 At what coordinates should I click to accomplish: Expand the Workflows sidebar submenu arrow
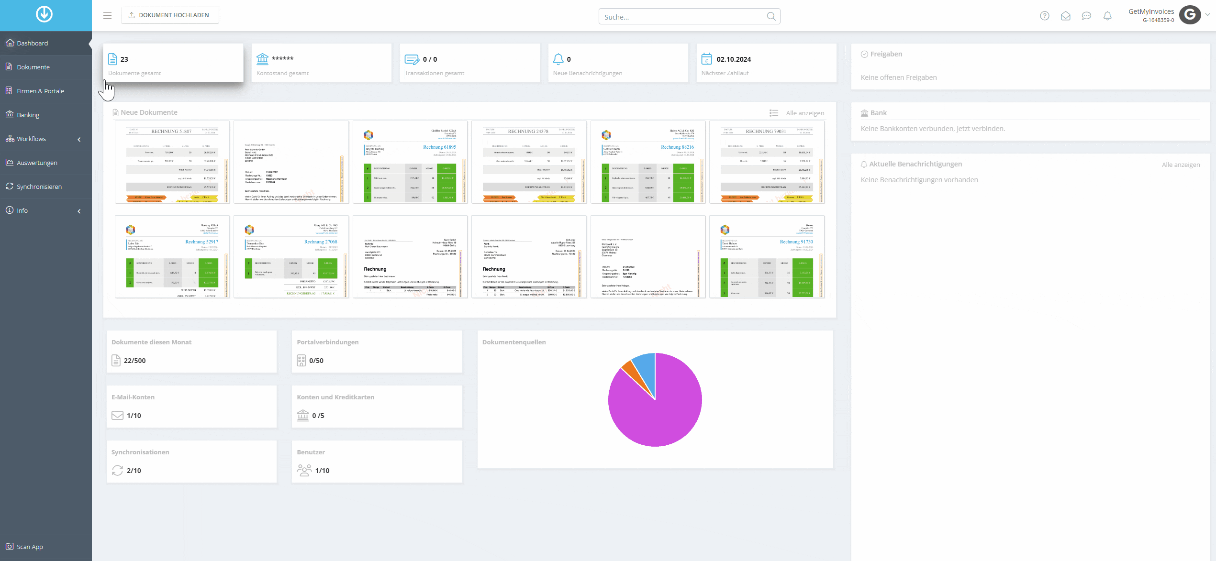tap(79, 139)
